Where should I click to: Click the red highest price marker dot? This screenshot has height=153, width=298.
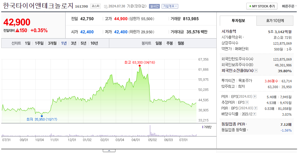click(140, 66)
